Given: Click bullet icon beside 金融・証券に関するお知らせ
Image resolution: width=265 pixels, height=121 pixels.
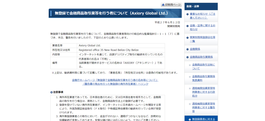Looking at the screenshot, I should click(187, 26).
